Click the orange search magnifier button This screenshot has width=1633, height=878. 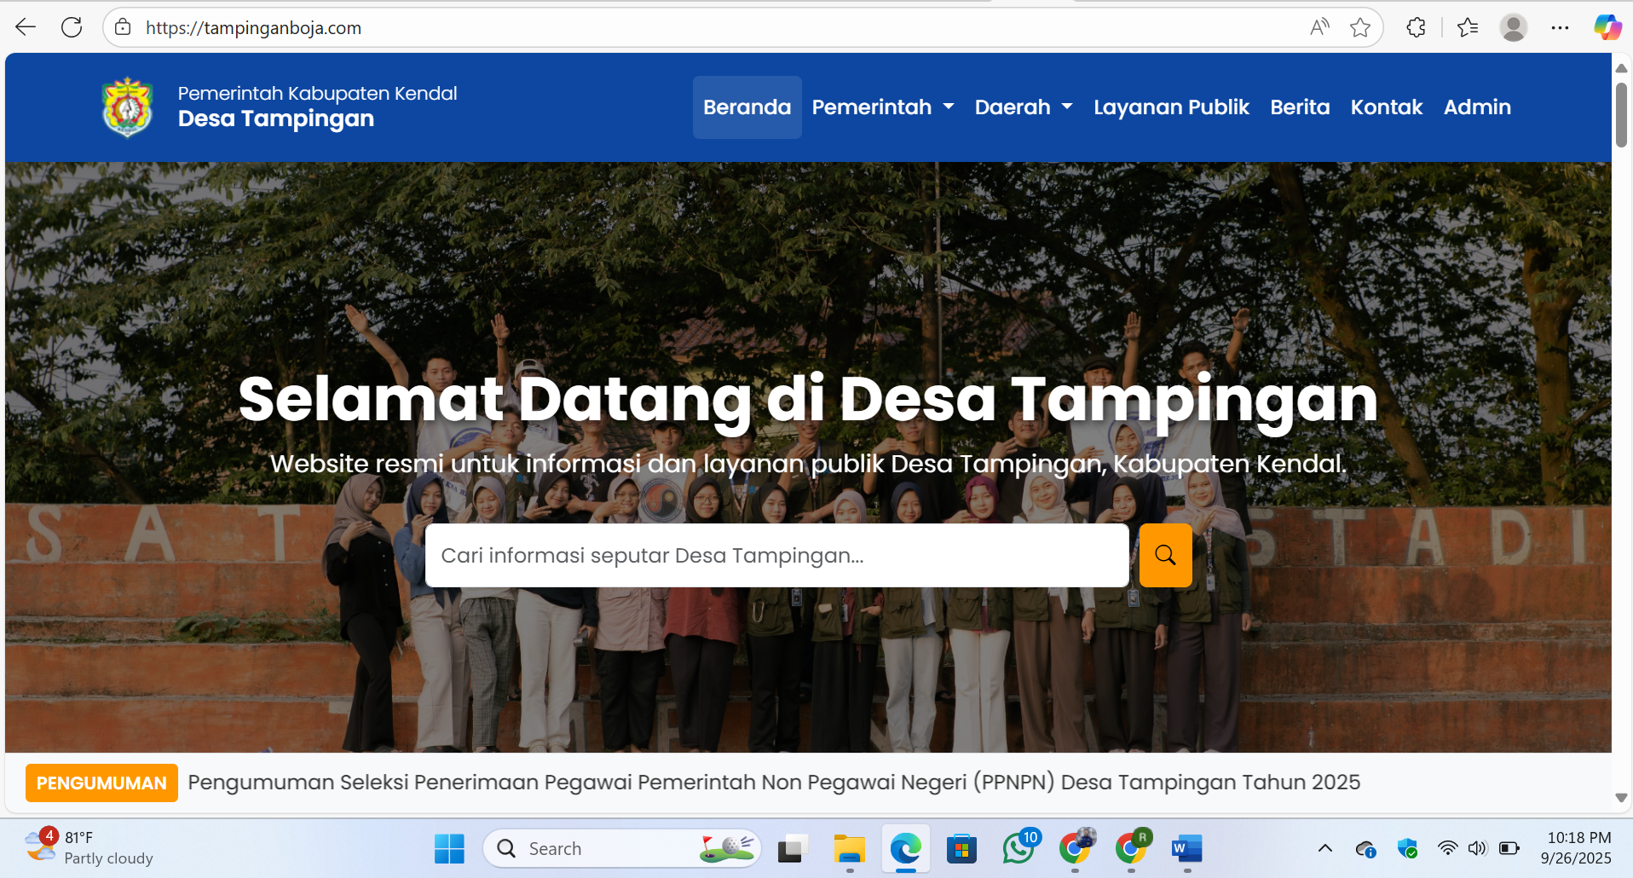click(1165, 555)
